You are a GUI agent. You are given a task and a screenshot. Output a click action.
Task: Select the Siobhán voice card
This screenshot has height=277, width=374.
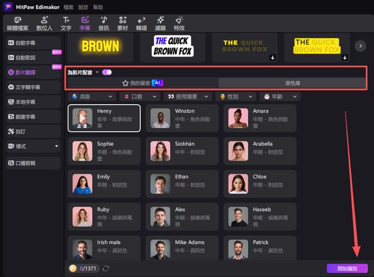coord(182,151)
